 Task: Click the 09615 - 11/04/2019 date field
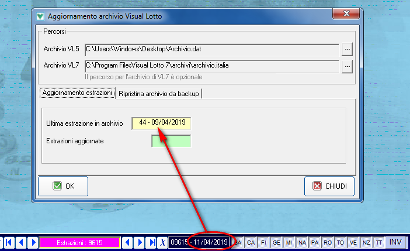click(x=199, y=242)
